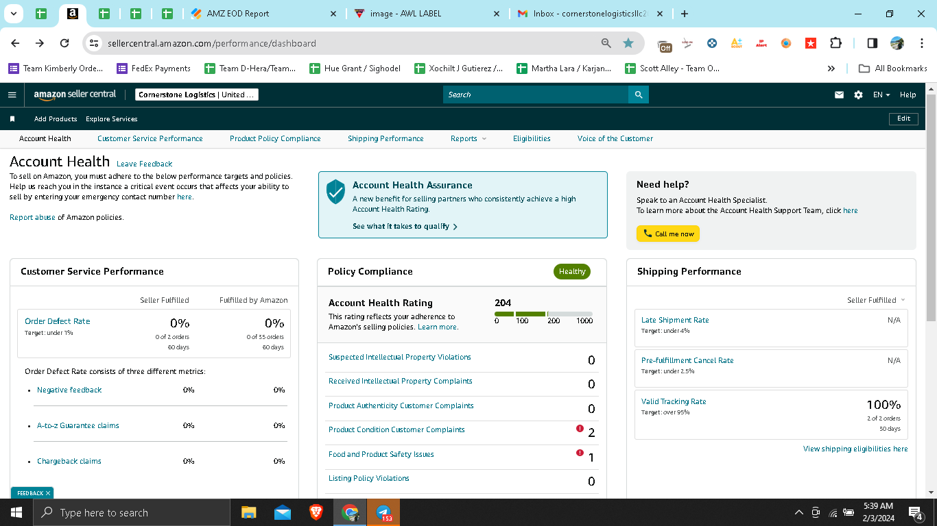Close the FEEDBACK widget
This screenshot has width=937, height=526.
click(x=48, y=493)
